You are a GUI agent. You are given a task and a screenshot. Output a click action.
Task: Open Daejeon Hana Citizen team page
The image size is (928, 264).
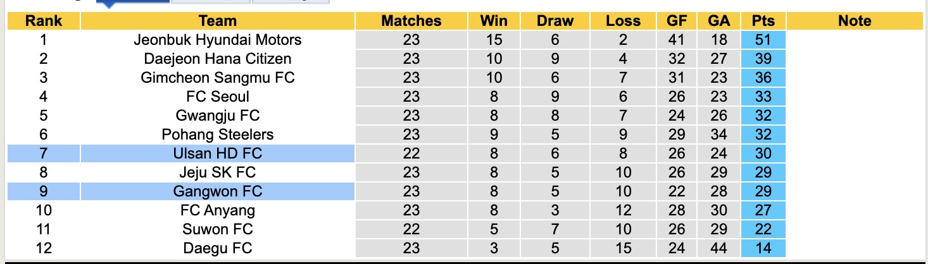click(x=217, y=59)
